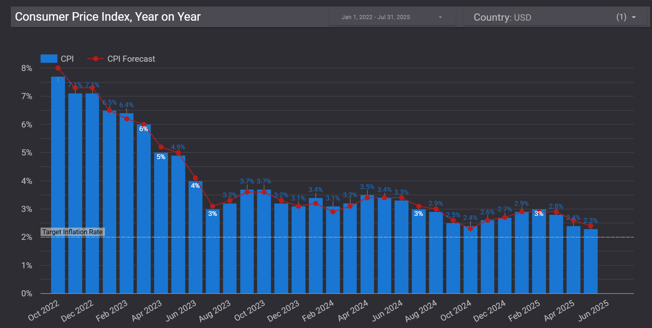Click the forecast point above the 2.4% bar
Image resolution: width=652 pixels, height=328 pixels.
pyautogui.click(x=574, y=221)
